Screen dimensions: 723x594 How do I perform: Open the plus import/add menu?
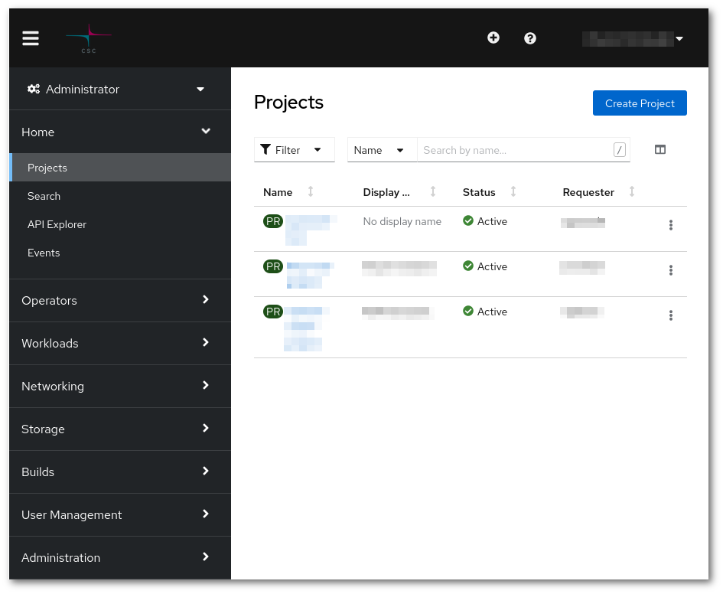coord(493,38)
